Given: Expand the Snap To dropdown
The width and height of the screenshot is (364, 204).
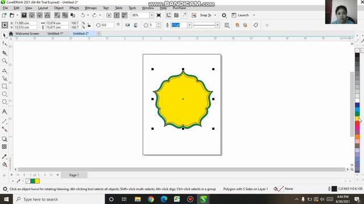Looking at the screenshot, I should coord(215,15).
